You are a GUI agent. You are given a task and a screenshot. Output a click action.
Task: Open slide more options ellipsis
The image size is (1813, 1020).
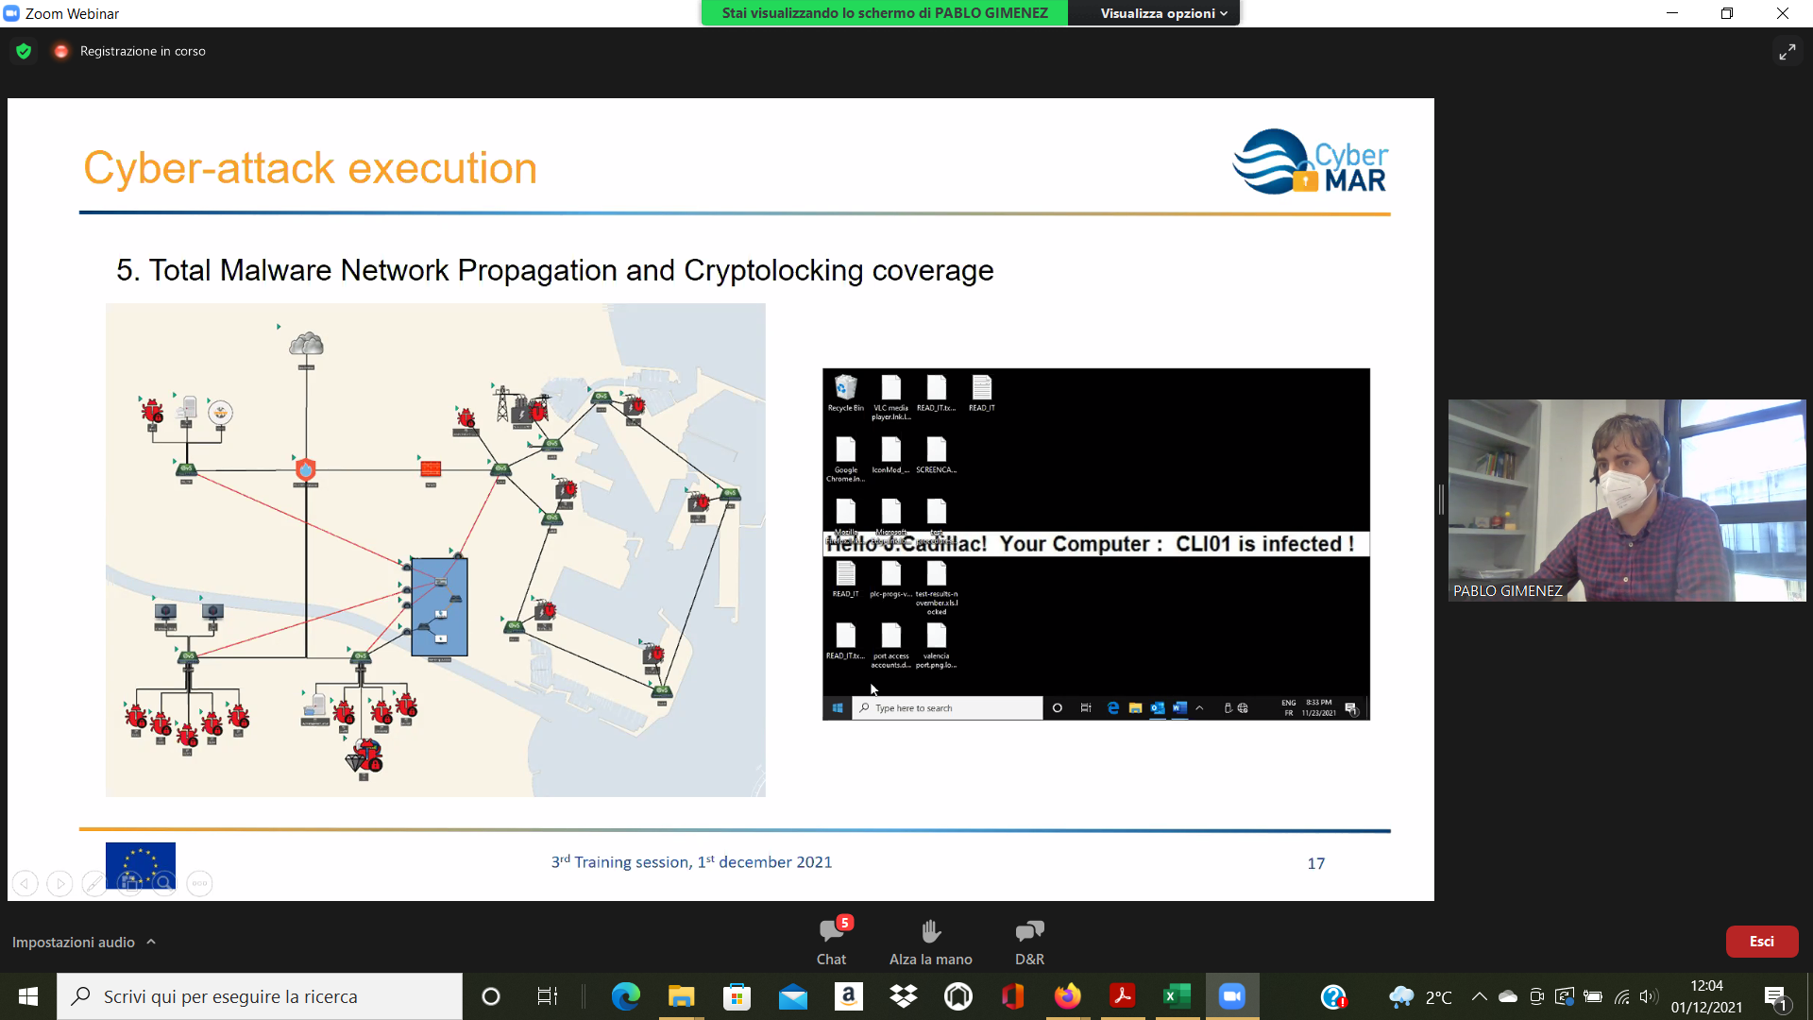click(199, 884)
